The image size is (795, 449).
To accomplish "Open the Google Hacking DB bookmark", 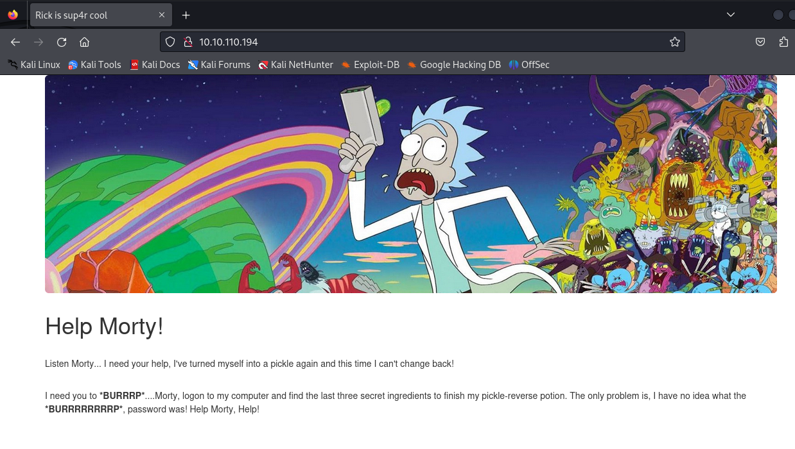I will (454, 65).
